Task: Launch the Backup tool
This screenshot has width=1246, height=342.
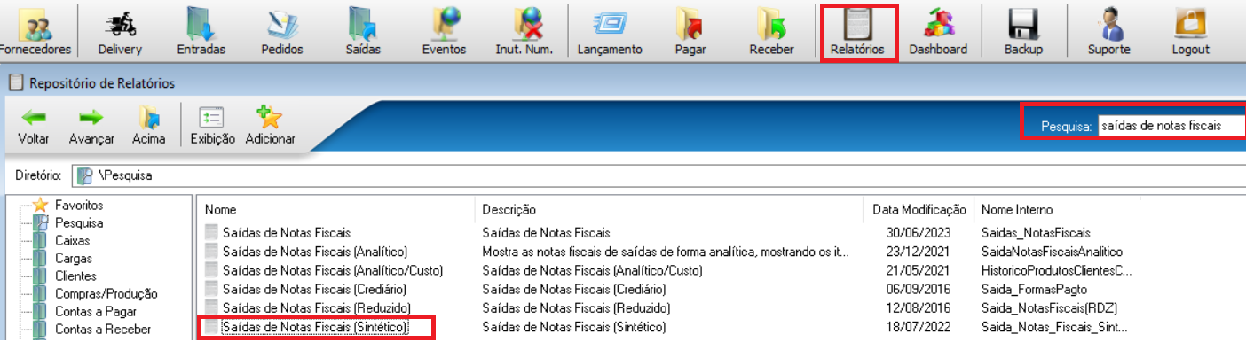Action: (x=1023, y=32)
